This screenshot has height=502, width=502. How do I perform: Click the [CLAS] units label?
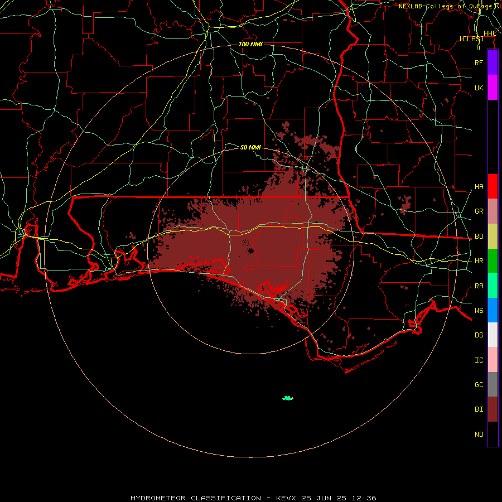(471, 38)
